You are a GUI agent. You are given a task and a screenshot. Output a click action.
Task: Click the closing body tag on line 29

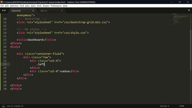point(16,85)
